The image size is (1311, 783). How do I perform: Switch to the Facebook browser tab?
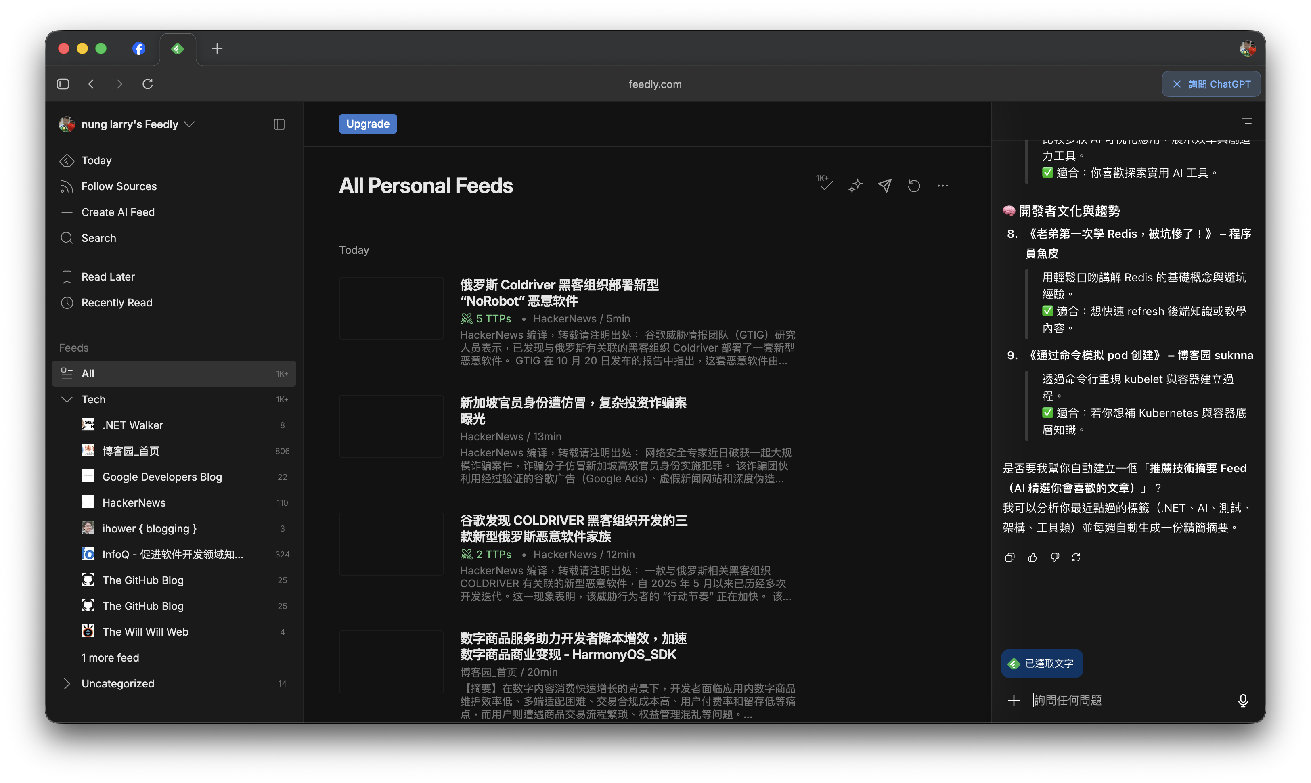[139, 48]
